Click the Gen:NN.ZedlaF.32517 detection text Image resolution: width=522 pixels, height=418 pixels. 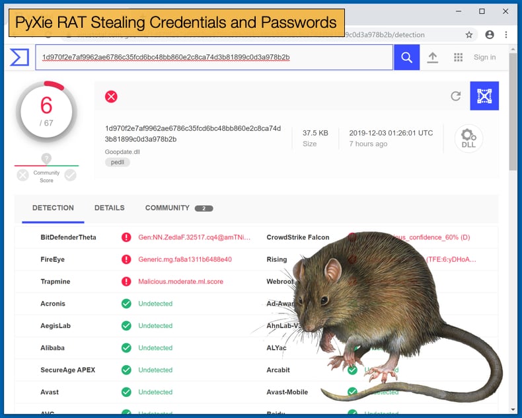click(194, 237)
